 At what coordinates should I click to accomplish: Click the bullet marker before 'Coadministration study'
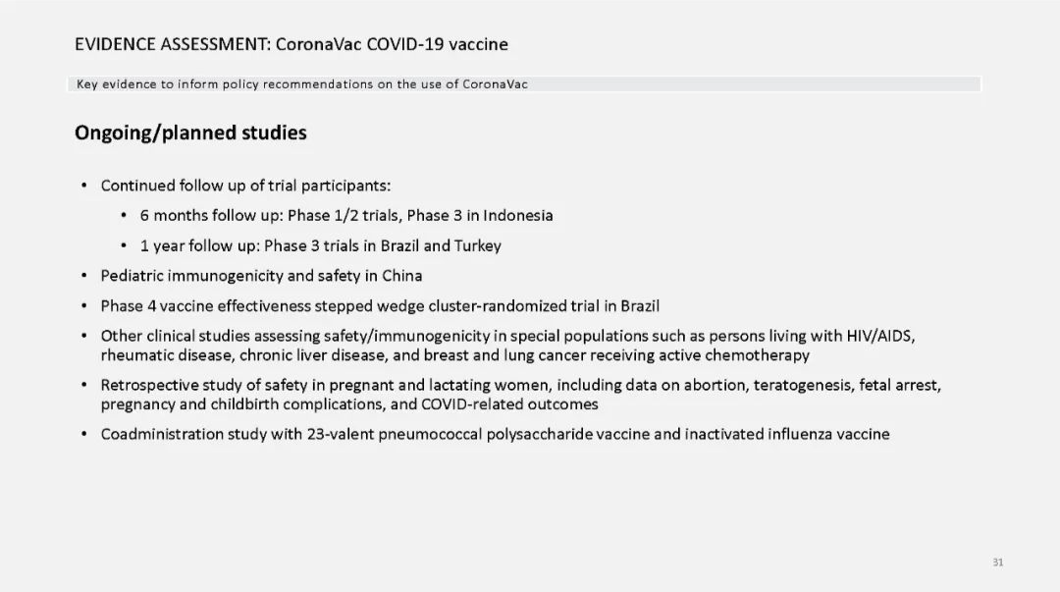[x=83, y=434]
